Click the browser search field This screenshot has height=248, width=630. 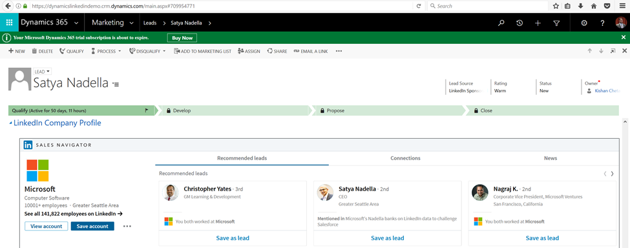(x=487, y=6)
